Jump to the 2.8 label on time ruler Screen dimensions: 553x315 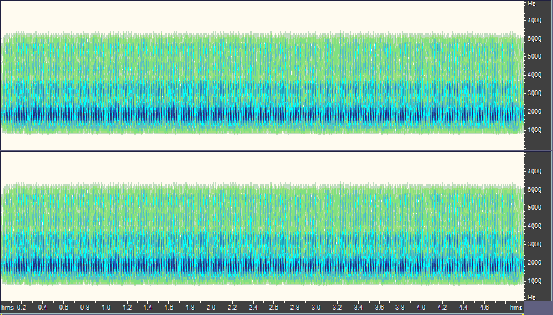click(295, 308)
